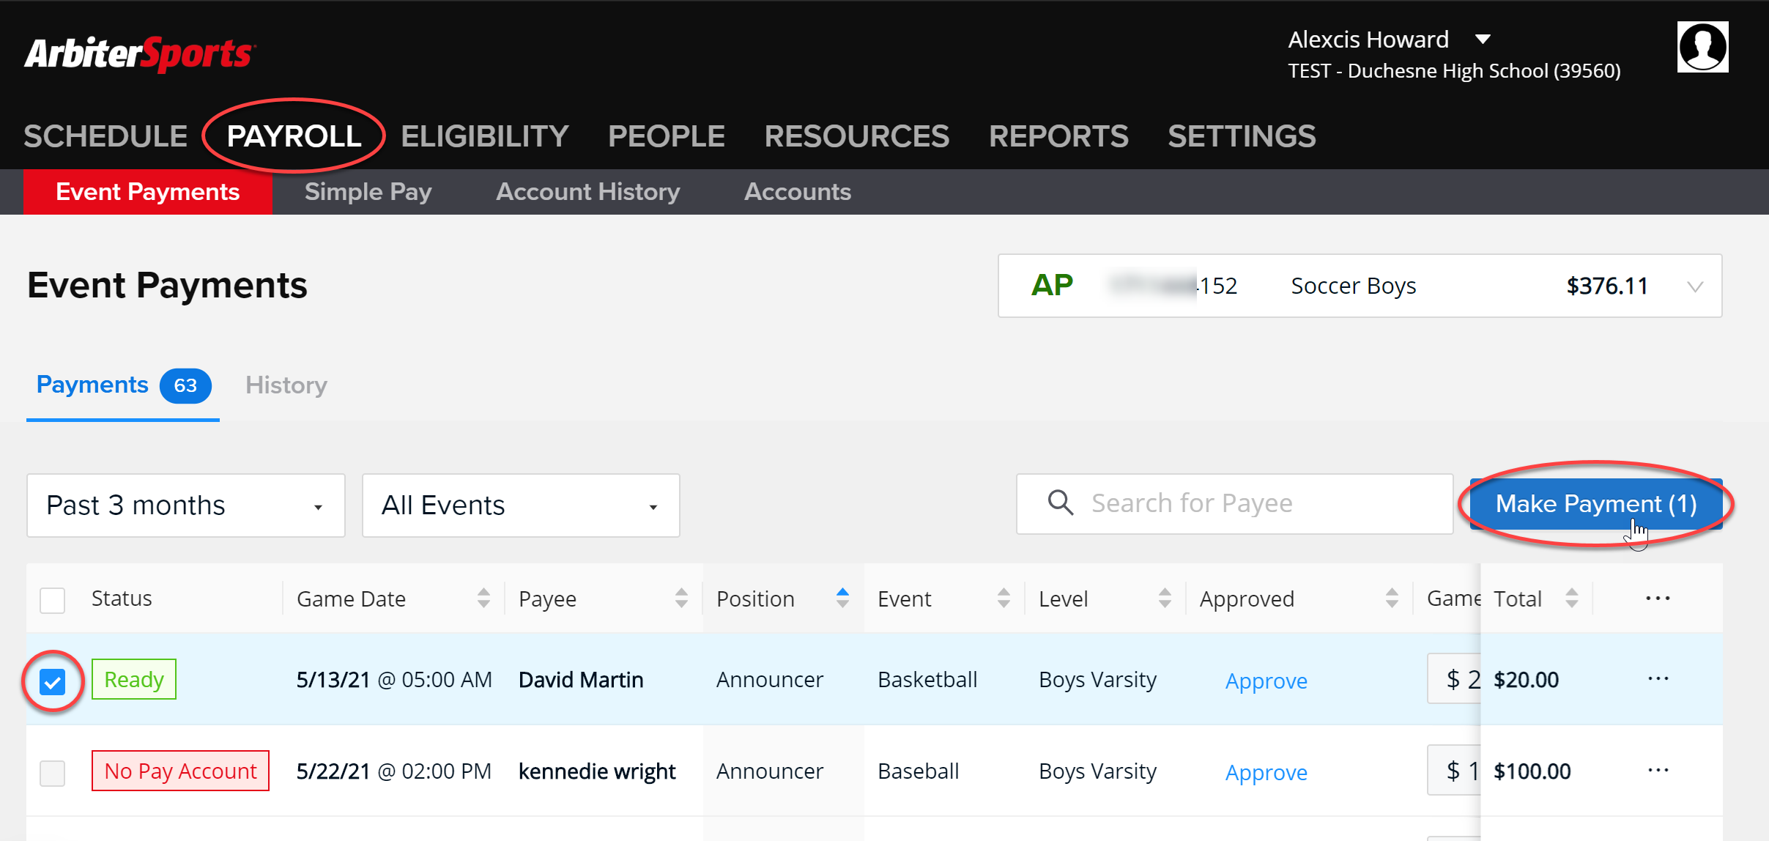Sort by Approved column arrows
The height and width of the screenshot is (841, 1769).
pyautogui.click(x=1392, y=599)
